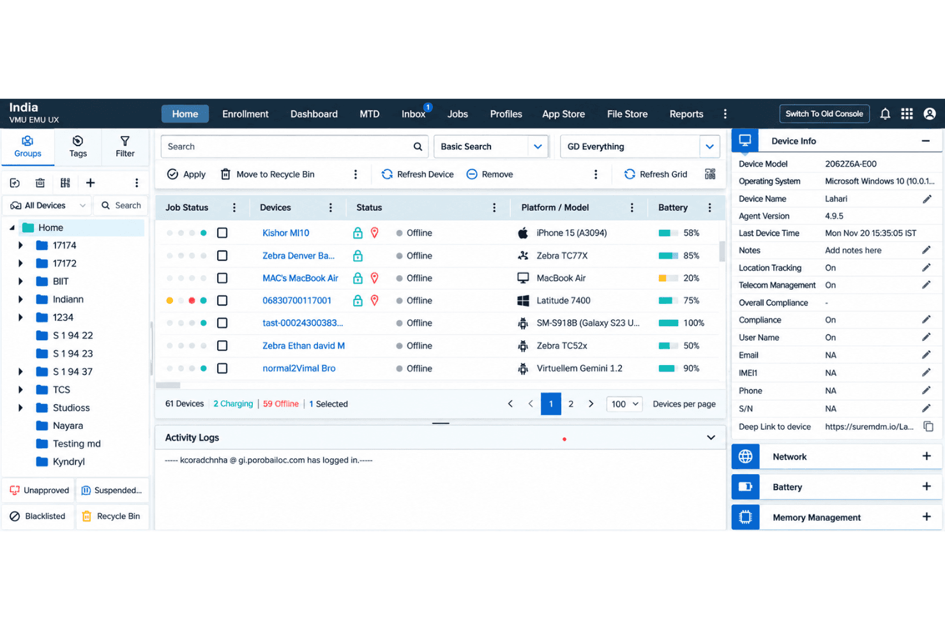Edit the Location Tracking setting
Screen dimensions: 945x630
(926, 267)
